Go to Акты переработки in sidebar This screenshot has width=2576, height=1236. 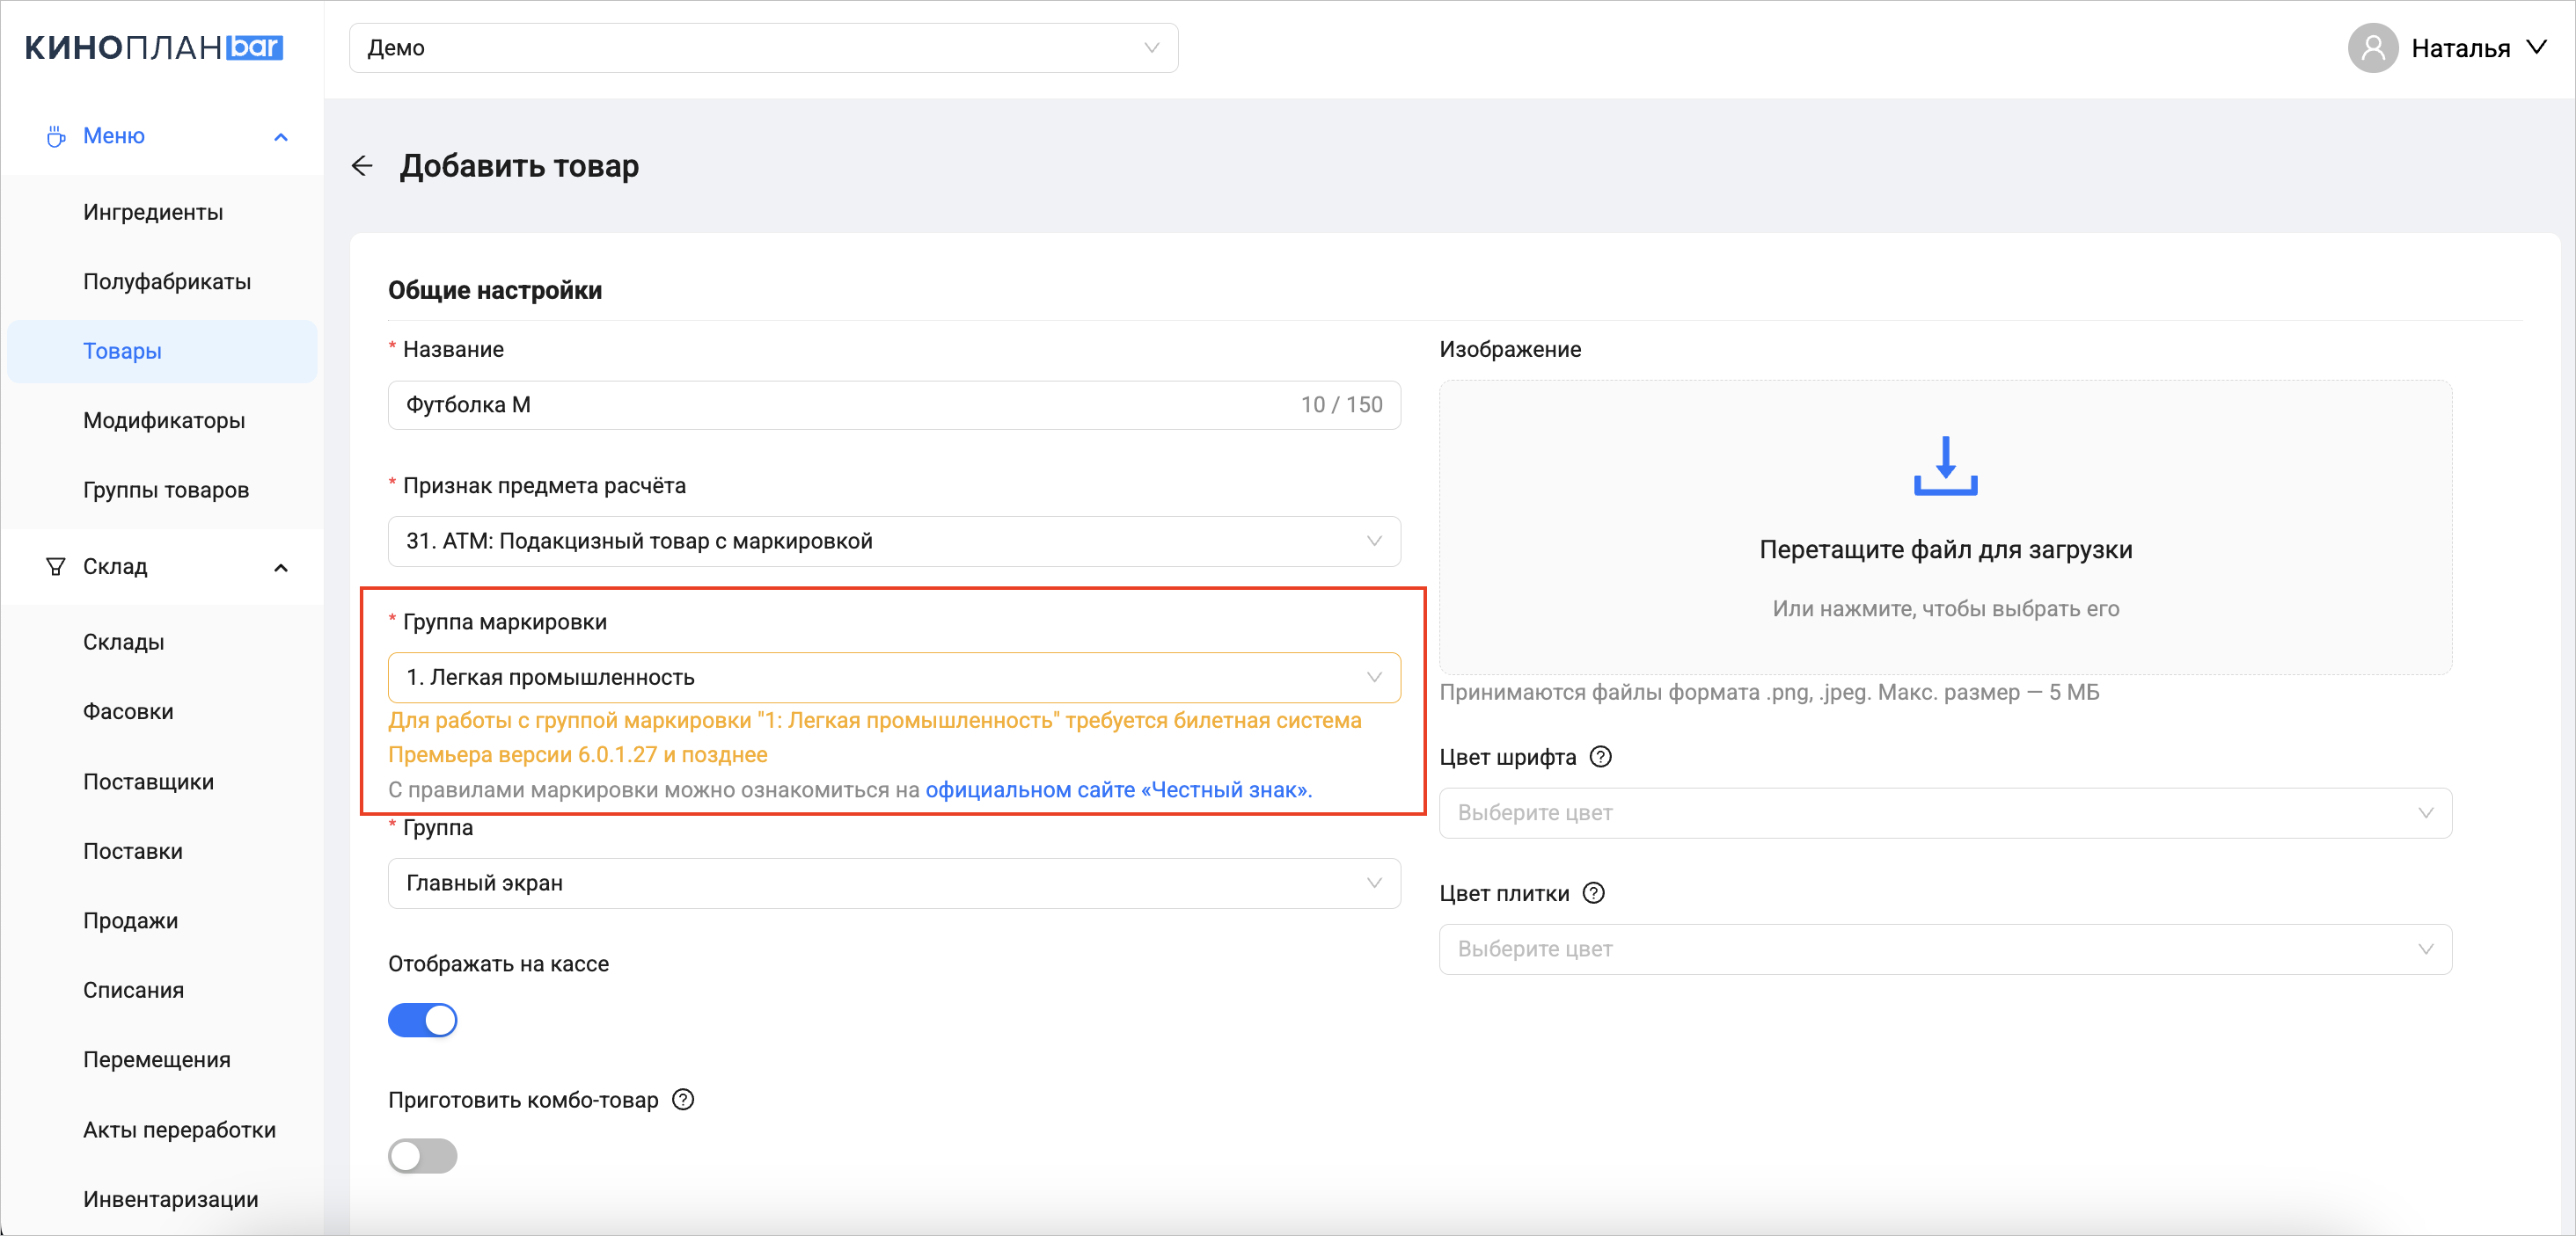162,1131
